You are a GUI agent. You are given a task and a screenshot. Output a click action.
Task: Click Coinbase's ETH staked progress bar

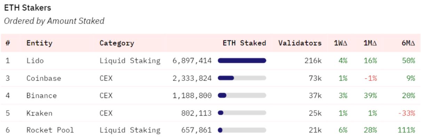pos(242,78)
